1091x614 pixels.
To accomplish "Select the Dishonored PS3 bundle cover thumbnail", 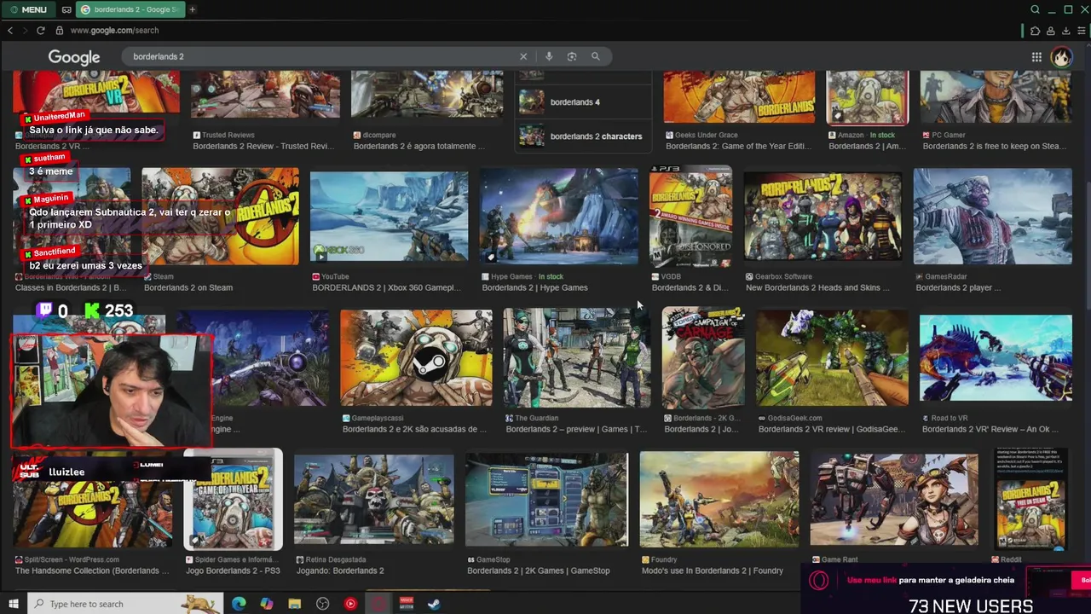I will [690, 217].
